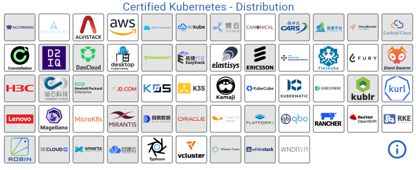Open the Kubermatic distribution tile

point(294,88)
